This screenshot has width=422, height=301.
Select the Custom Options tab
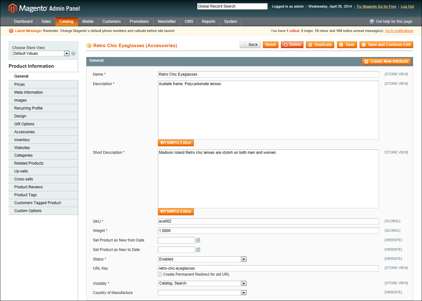pyautogui.click(x=43, y=211)
